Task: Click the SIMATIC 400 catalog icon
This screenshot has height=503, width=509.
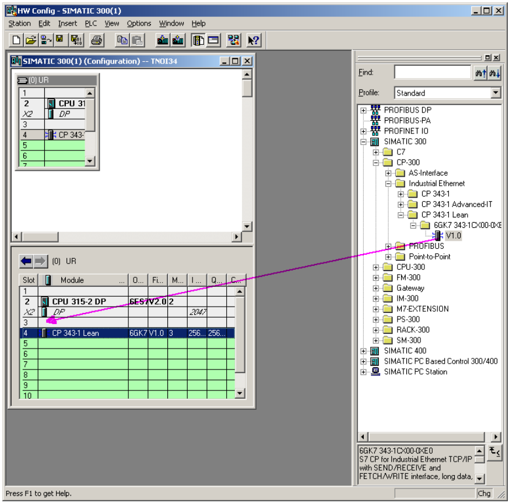Action: 375,351
